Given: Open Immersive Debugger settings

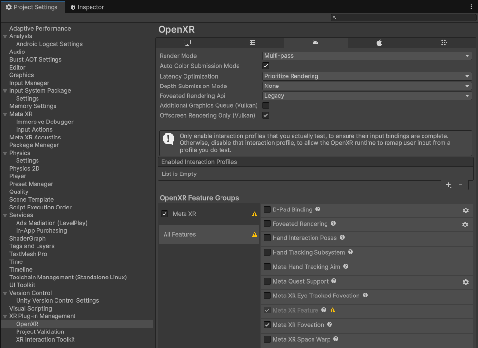Looking at the screenshot, I should [x=44, y=122].
